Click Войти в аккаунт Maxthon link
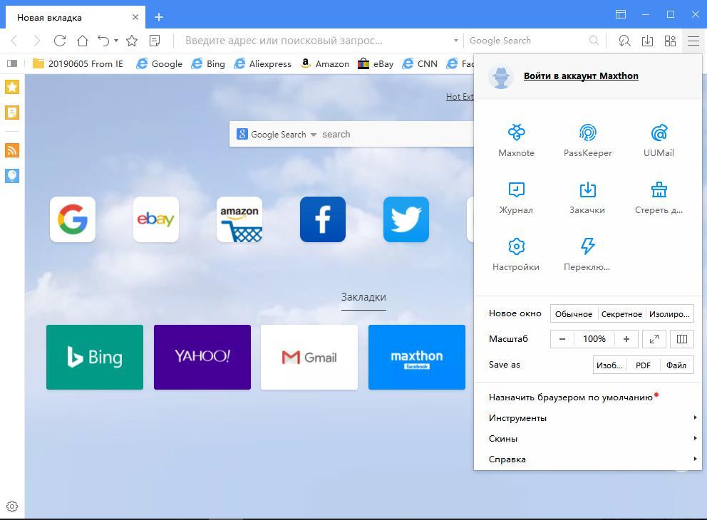This screenshot has height=520, width=707. (x=581, y=76)
